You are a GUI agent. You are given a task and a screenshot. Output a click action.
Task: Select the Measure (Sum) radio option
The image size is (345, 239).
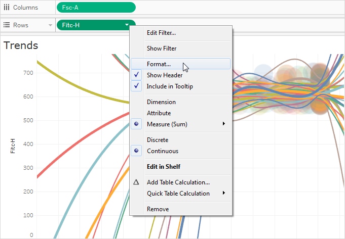(x=136, y=124)
